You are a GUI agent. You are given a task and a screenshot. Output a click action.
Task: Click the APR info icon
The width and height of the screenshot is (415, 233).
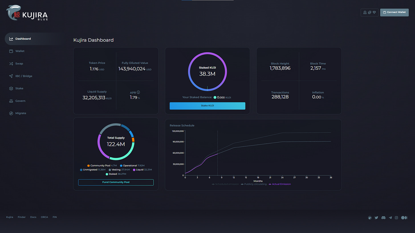[x=139, y=92]
